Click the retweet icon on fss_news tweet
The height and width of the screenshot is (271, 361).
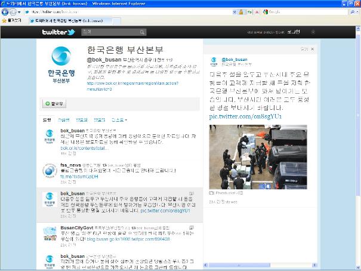[x=104, y=165]
